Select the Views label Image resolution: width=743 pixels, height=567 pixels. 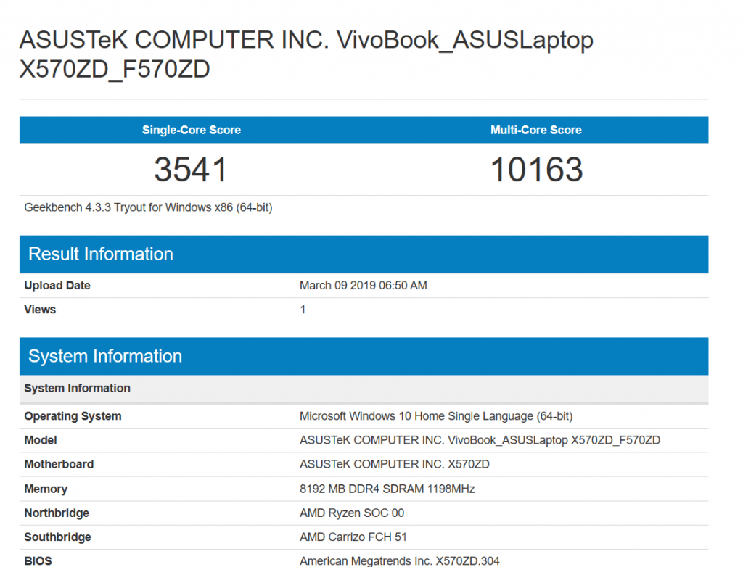(41, 310)
